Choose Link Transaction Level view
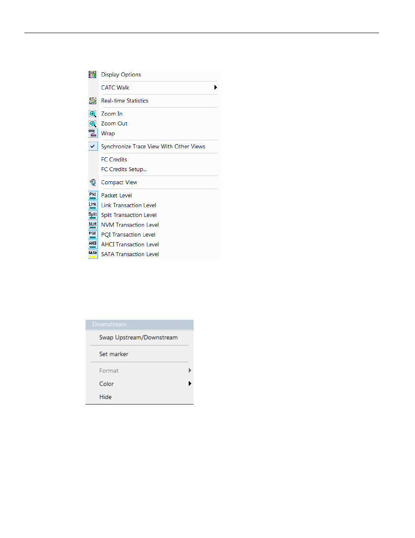 (129, 205)
